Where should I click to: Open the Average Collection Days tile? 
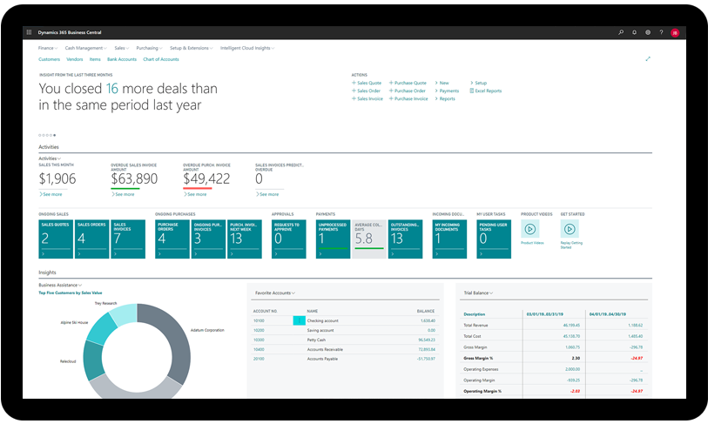coord(369,239)
